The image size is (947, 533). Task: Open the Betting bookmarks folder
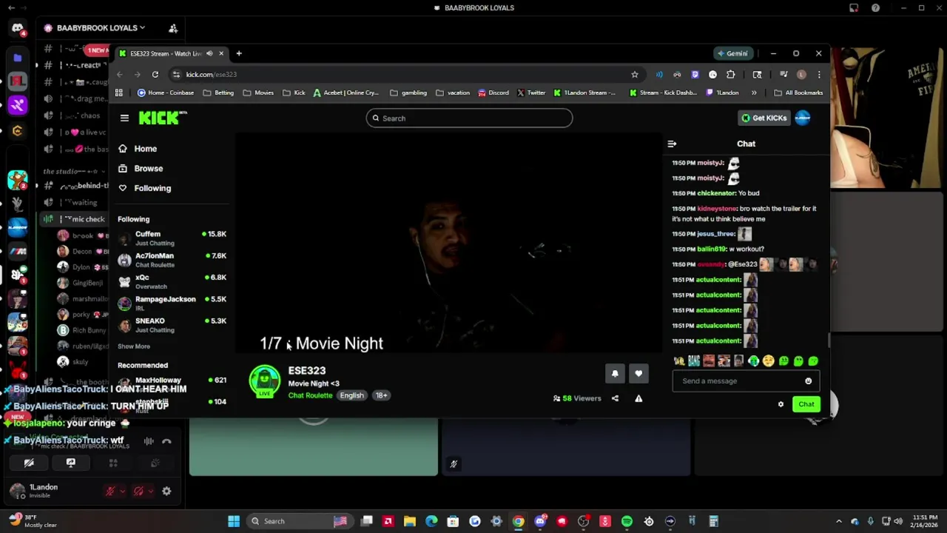(x=218, y=93)
